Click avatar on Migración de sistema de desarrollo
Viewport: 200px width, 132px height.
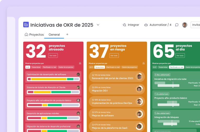pos(78,126)
